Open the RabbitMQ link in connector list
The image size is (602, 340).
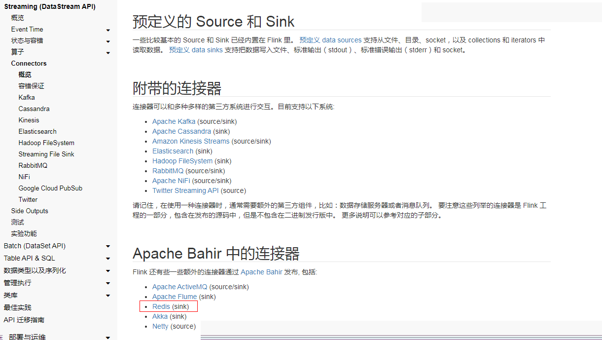(168, 171)
